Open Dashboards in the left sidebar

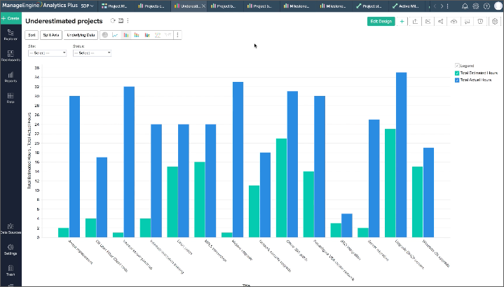[11, 56]
